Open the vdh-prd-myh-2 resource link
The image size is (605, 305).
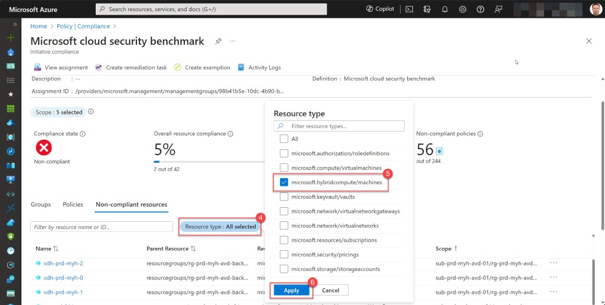tap(63, 263)
